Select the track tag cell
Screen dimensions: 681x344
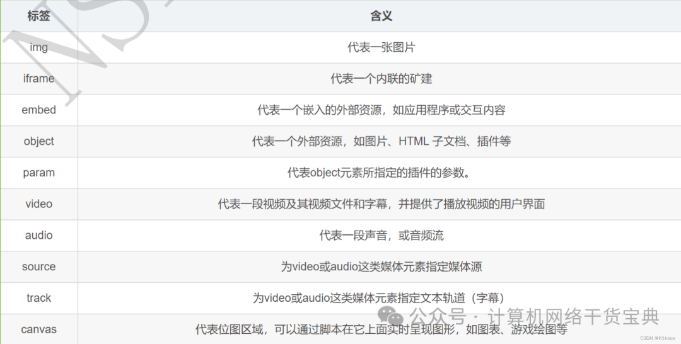tap(38, 297)
